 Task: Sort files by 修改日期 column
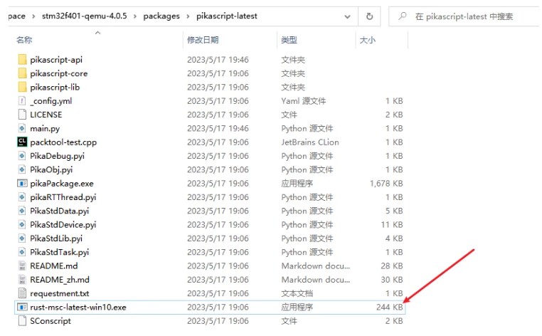tap(203, 40)
